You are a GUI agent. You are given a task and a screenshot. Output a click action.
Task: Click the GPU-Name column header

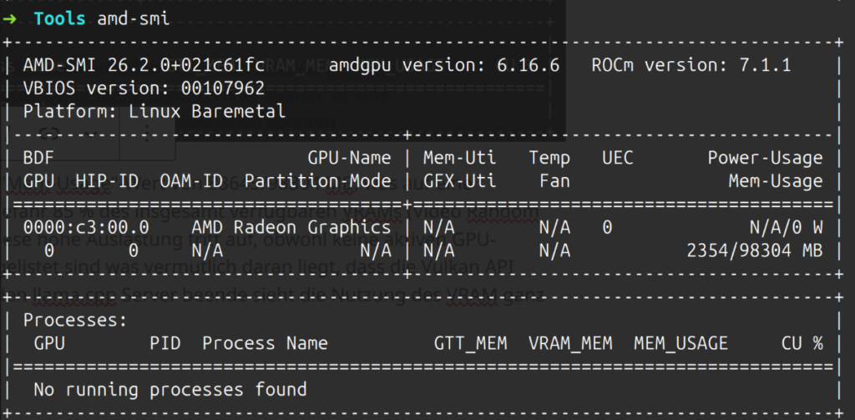click(x=349, y=158)
